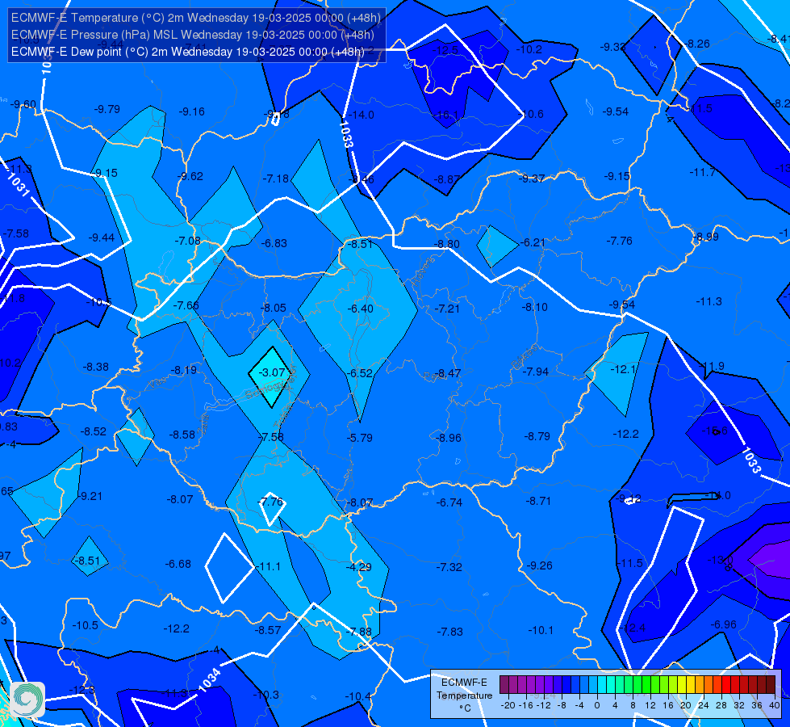Click the map value -6.52
790x727 pixels.
coord(360,373)
